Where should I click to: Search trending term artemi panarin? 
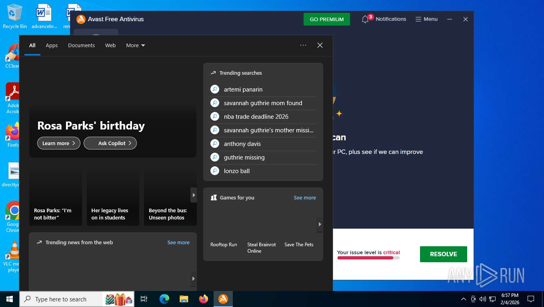point(263,90)
